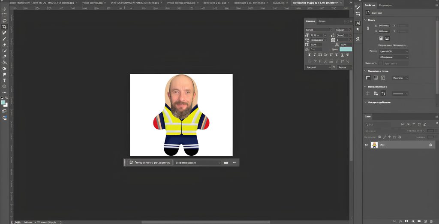The width and height of the screenshot is (439, 224).
Task: Switch to the мама.jpg document tab
Action: pyautogui.click(x=279, y=3)
